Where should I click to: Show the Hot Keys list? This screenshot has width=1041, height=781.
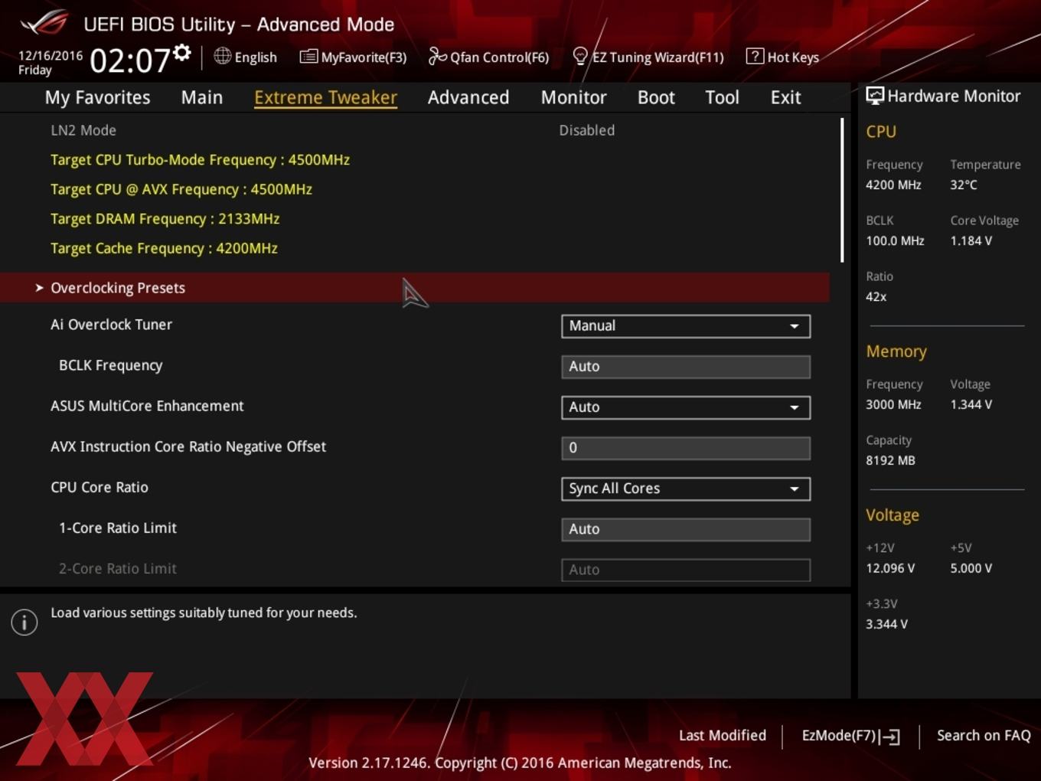(x=793, y=57)
